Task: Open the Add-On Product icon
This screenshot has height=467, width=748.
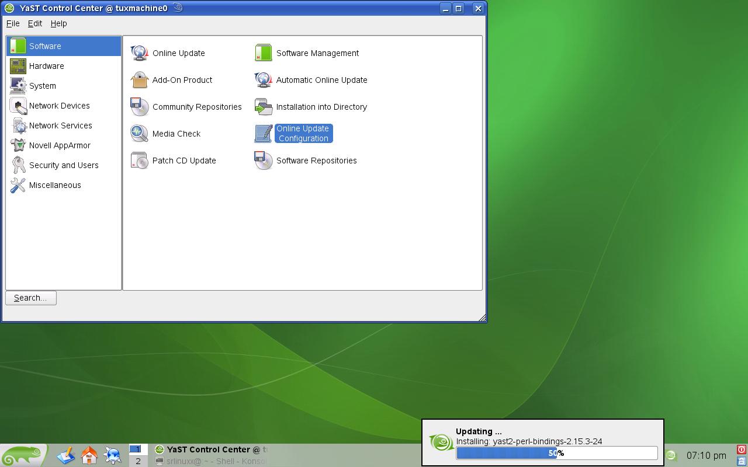Action: point(140,79)
